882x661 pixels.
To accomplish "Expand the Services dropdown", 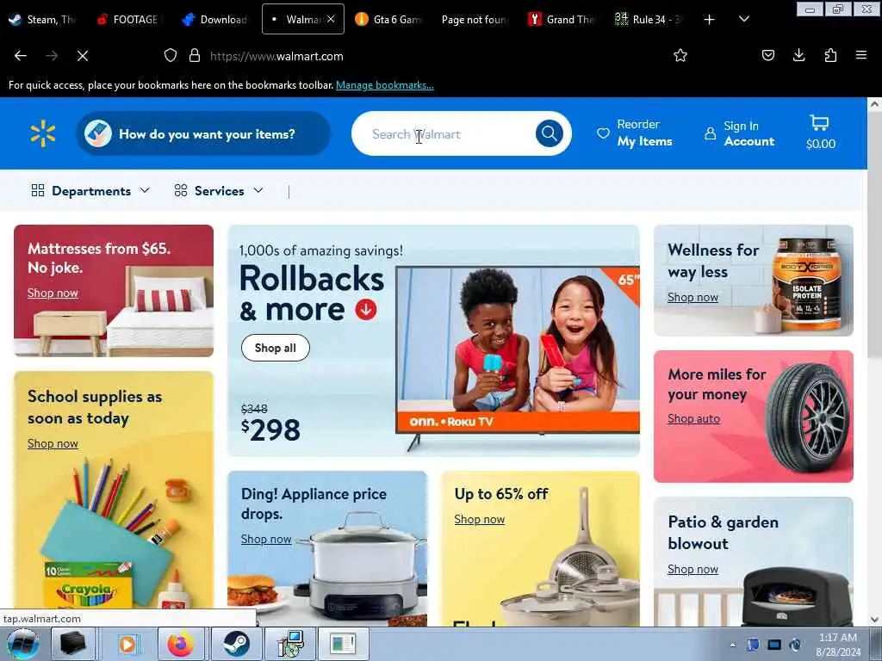I will 219,191.
